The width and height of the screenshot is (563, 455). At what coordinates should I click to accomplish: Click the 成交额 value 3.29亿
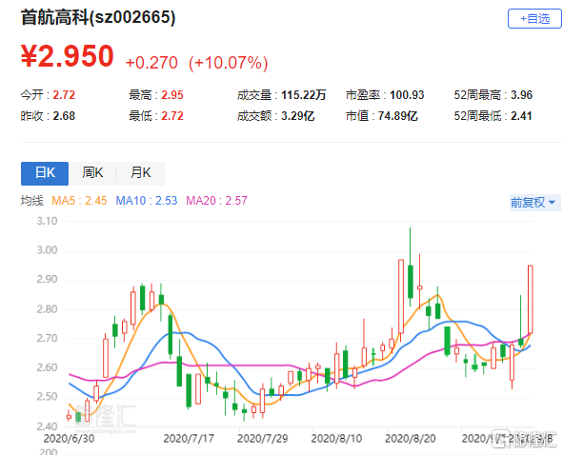coord(297,116)
